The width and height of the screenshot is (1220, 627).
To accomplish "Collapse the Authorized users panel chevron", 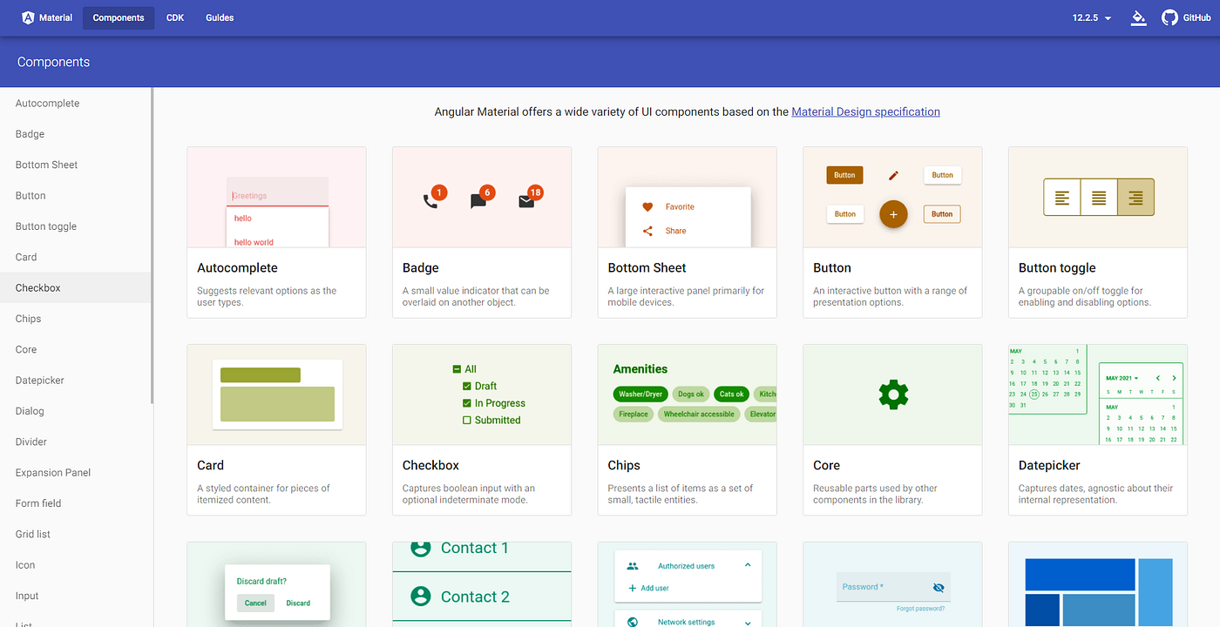I will click(x=748, y=566).
